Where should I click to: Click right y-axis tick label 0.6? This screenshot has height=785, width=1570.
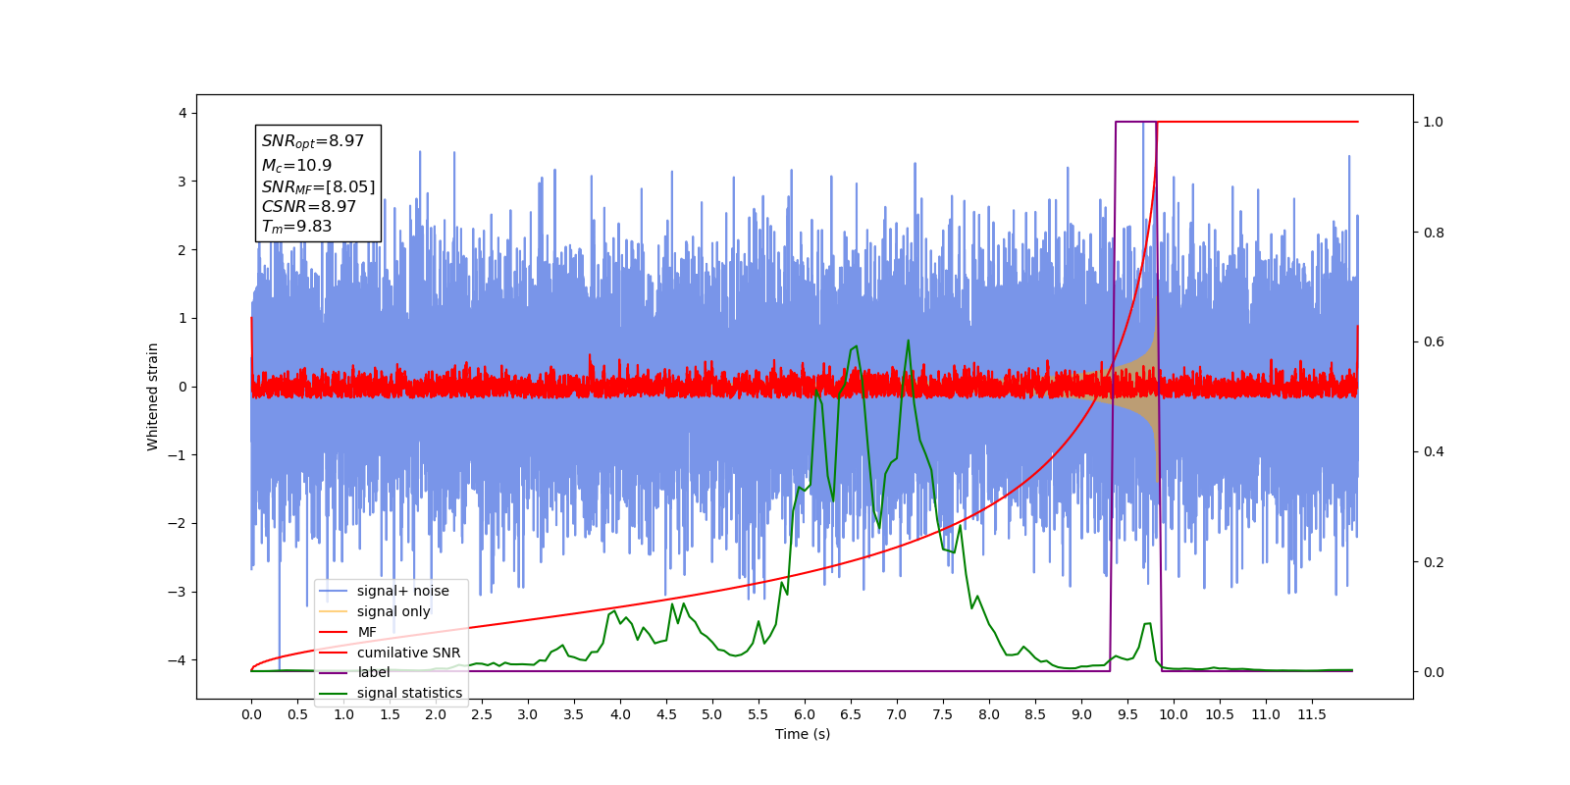(x=1434, y=342)
